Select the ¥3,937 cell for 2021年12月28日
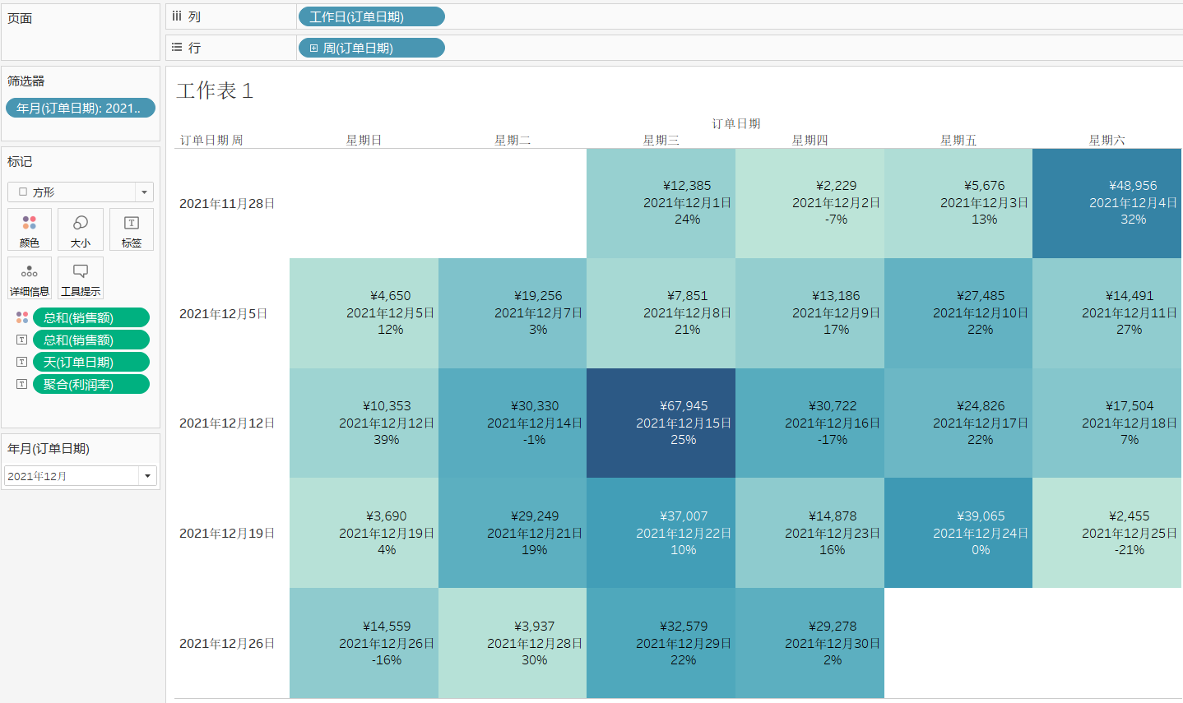This screenshot has height=703, width=1183. 513,643
